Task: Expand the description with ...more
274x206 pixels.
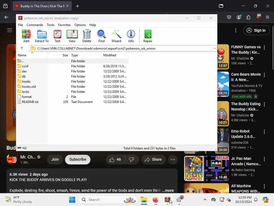Action: coord(168,190)
